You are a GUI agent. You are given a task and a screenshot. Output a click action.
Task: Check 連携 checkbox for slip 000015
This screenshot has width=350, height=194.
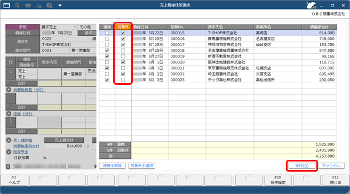tap(107, 33)
